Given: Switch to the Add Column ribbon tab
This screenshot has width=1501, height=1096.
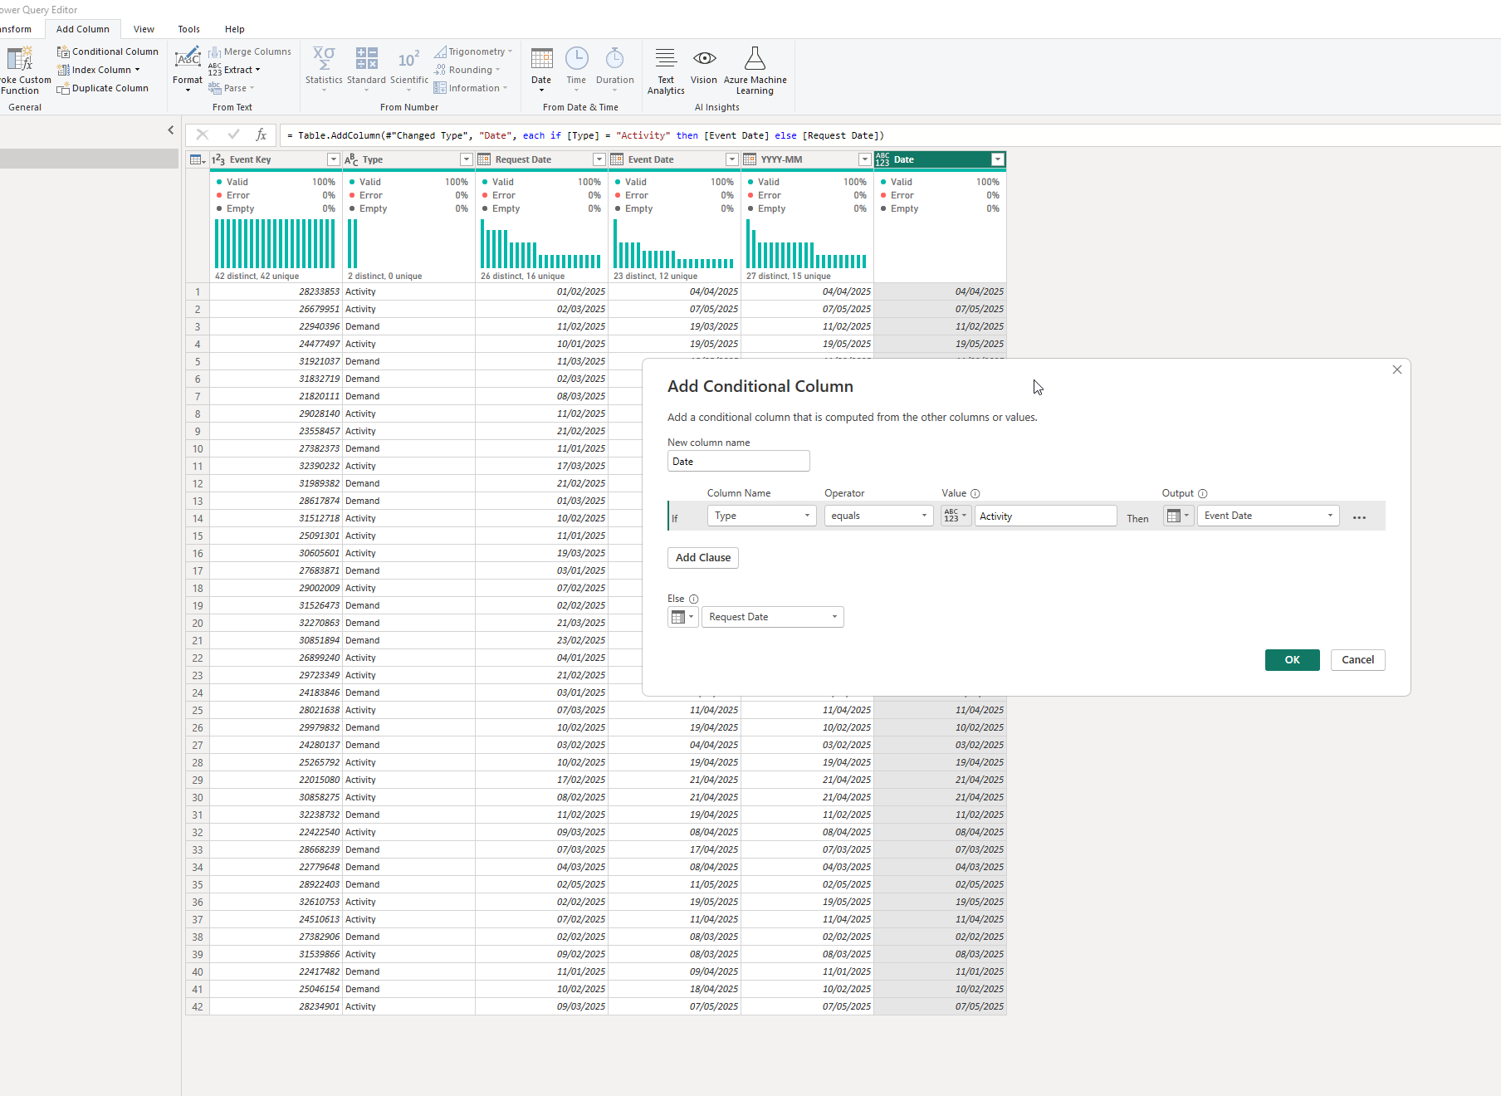Looking at the screenshot, I should [82, 29].
